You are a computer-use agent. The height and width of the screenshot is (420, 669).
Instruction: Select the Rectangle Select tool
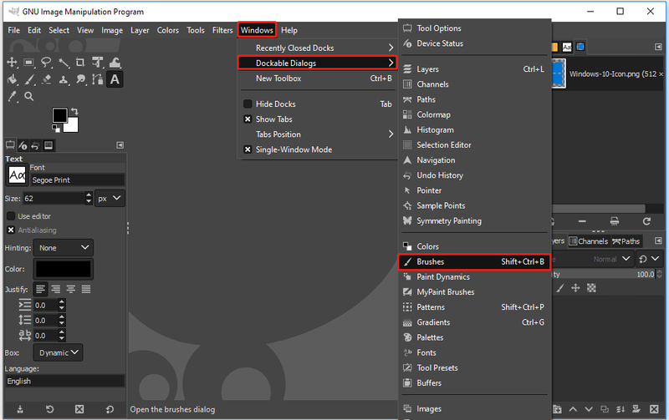click(29, 62)
